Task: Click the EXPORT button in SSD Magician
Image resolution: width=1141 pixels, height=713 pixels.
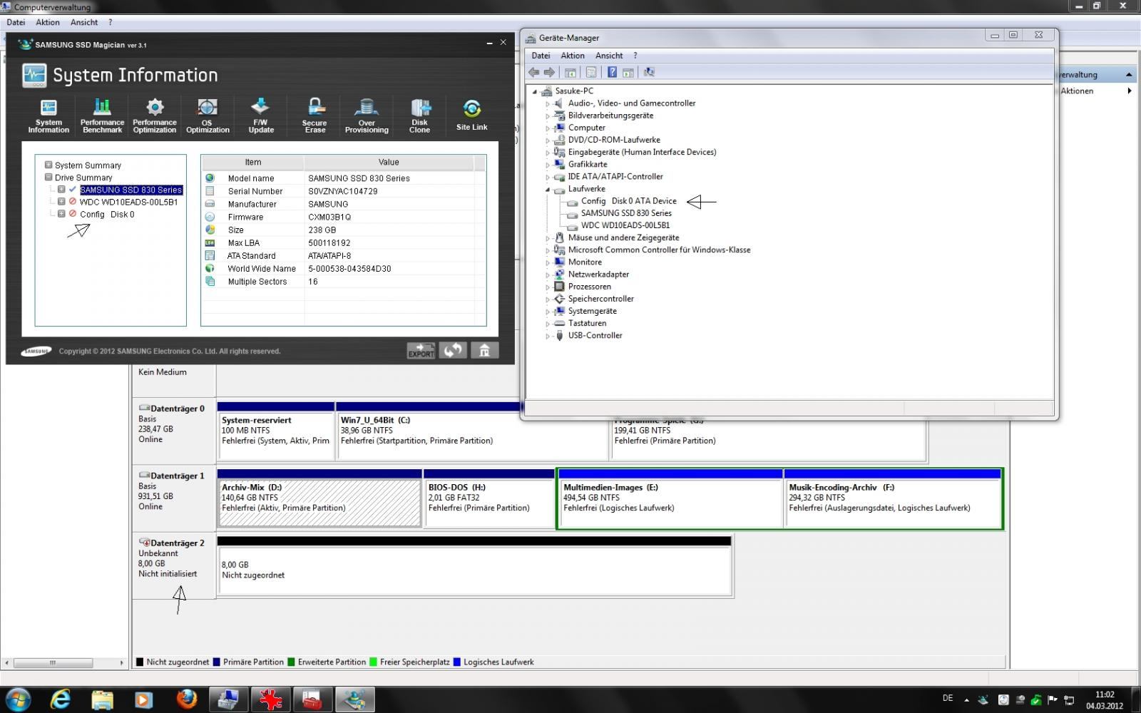Action: point(421,350)
